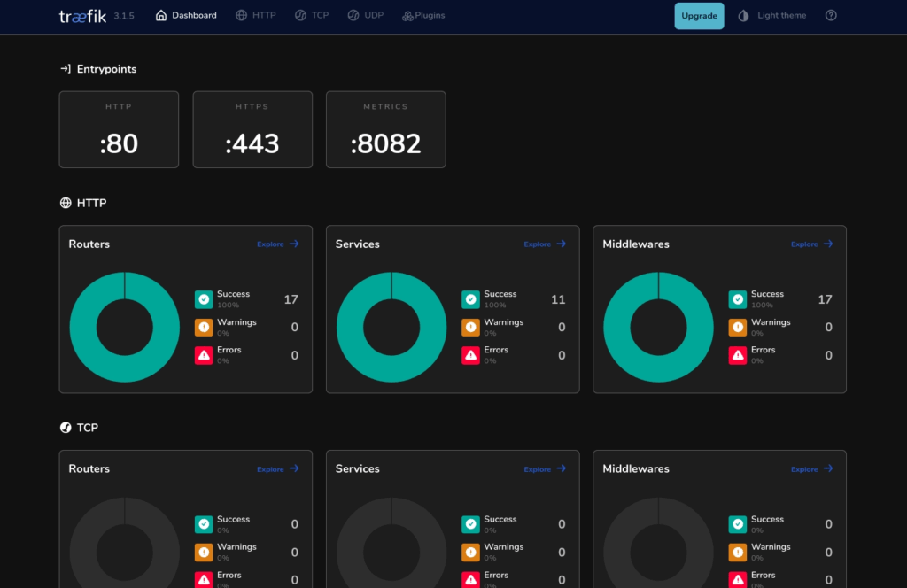Click the HTTP Middlewares Errors red icon

tap(737, 355)
